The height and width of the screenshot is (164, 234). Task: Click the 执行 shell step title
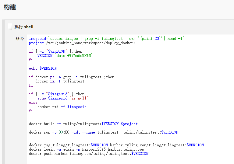tap(24, 27)
